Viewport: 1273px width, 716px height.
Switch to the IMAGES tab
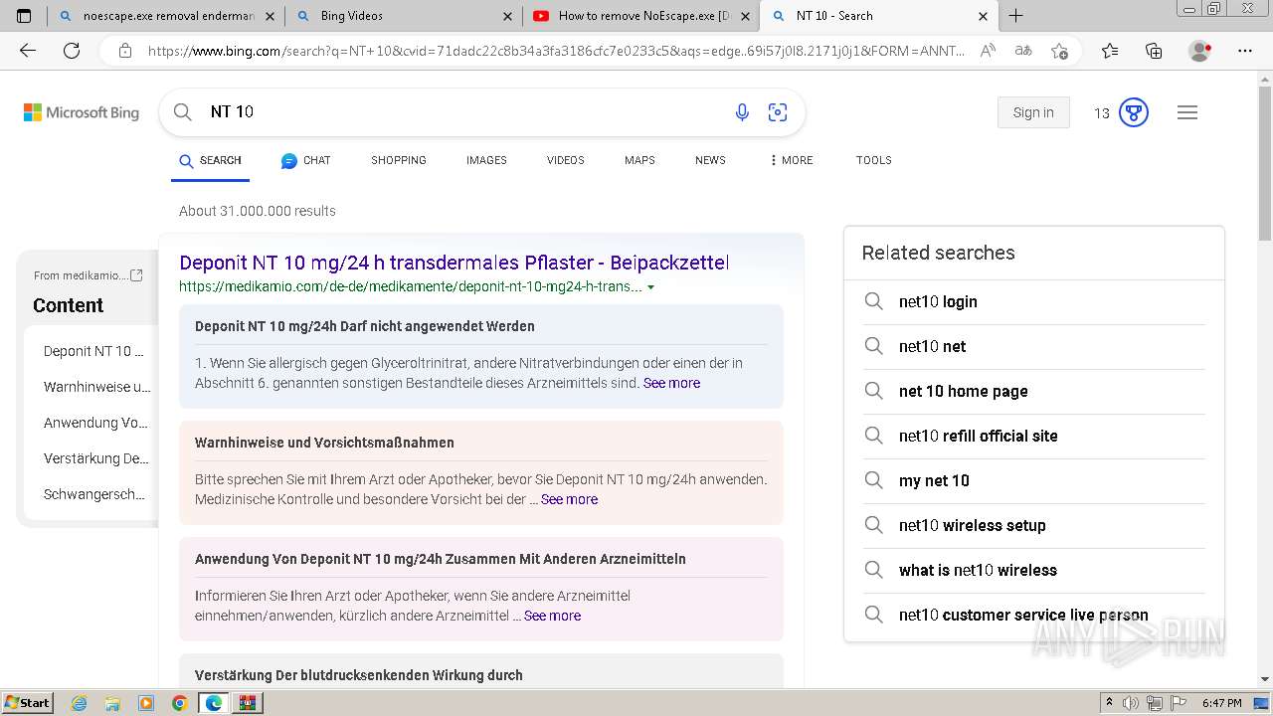coord(486,160)
